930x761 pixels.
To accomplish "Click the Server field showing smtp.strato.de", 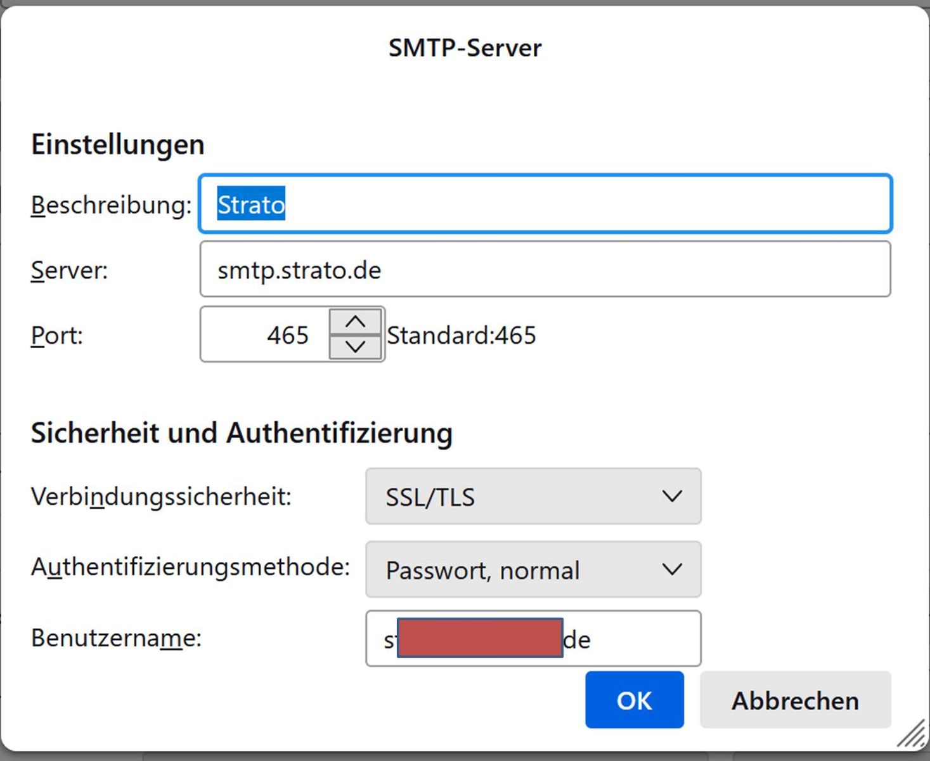I will [x=545, y=270].
